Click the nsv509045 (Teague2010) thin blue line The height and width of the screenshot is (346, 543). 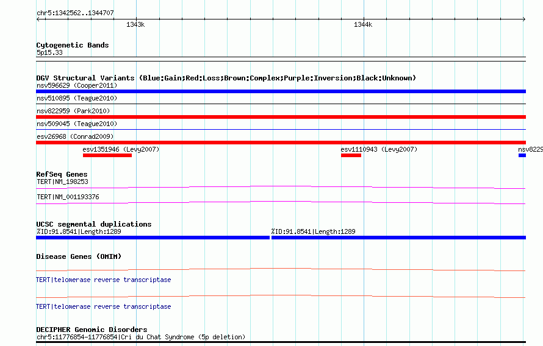281,129
